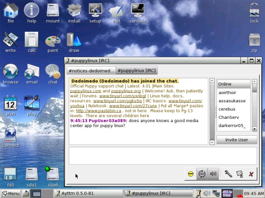Switch to the Ayttm 0.5.0-81 taskbar window
This screenshot has width=265, height=198.
(x=88, y=193)
